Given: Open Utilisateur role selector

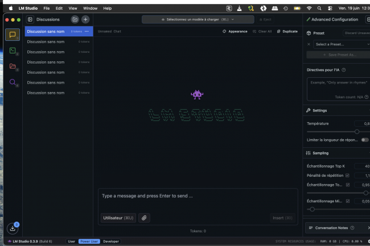Looking at the screenshot, I should tap(118, 218).
